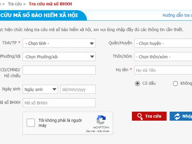The width and height of the screenshot is (192, 144).
Task: Open the Quận/Huyện district dropdown
Action: tap(163, 43)
